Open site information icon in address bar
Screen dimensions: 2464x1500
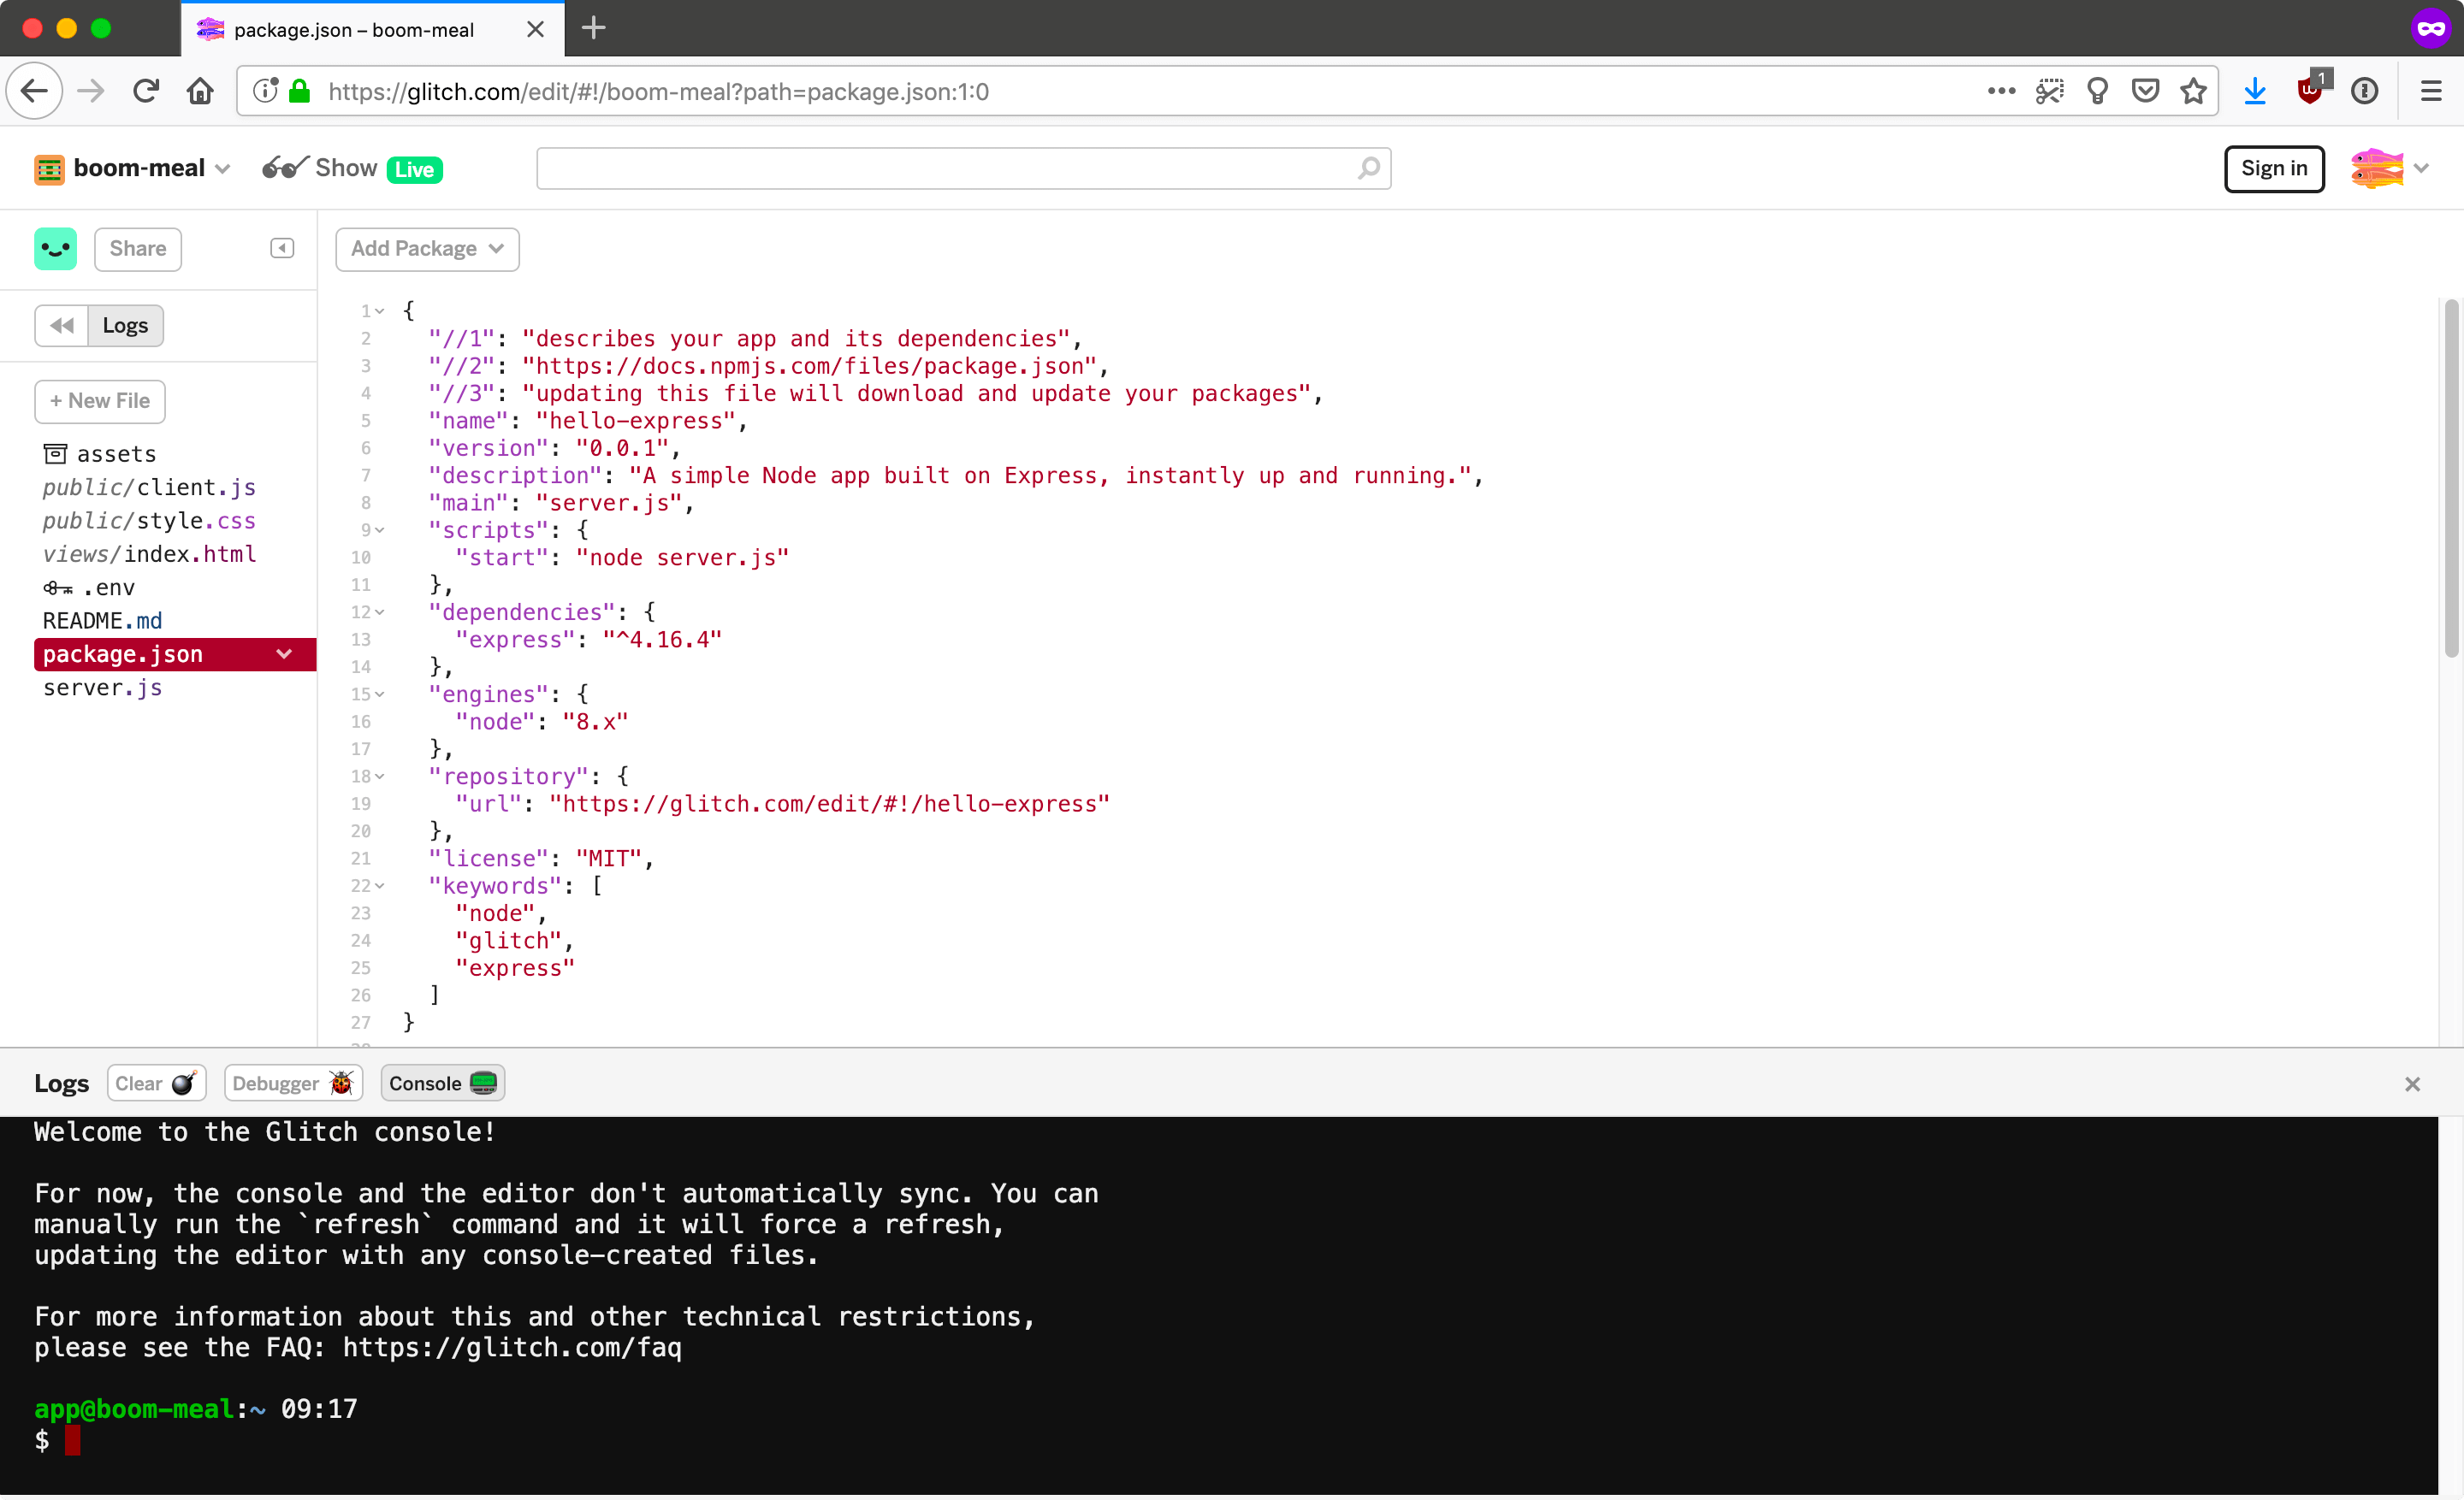(265, 92)
